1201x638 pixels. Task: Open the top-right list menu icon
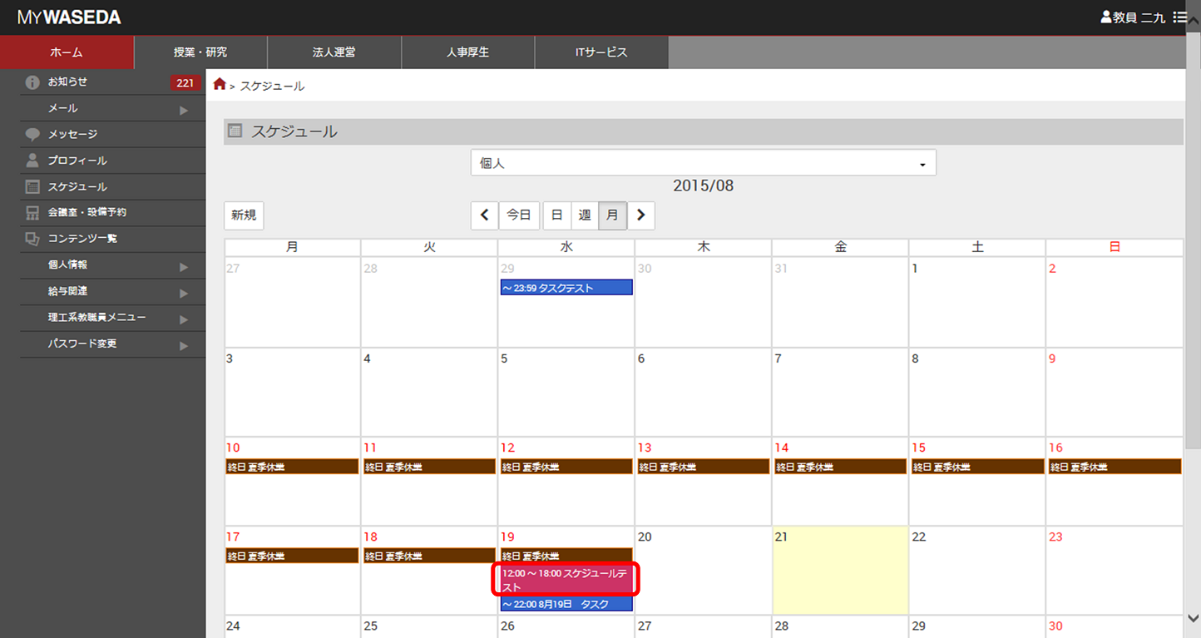click(1179, 17)
